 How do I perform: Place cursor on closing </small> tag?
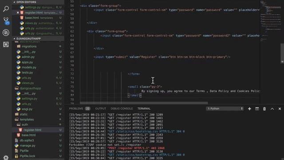click(x=135, y=95)
